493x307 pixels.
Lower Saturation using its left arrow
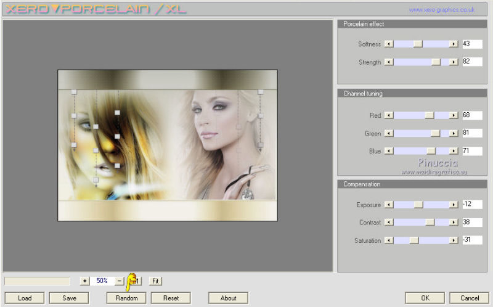(x=389, y=240)
